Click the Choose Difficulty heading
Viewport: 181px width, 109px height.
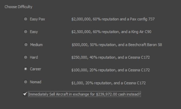(19, 7)
